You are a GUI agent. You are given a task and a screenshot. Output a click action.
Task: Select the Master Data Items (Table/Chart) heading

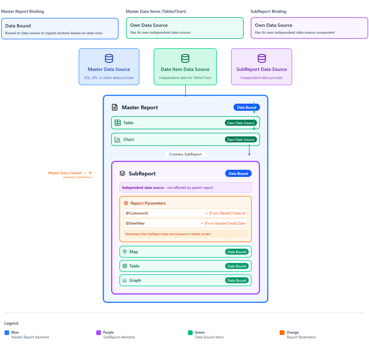pos(156,11)
